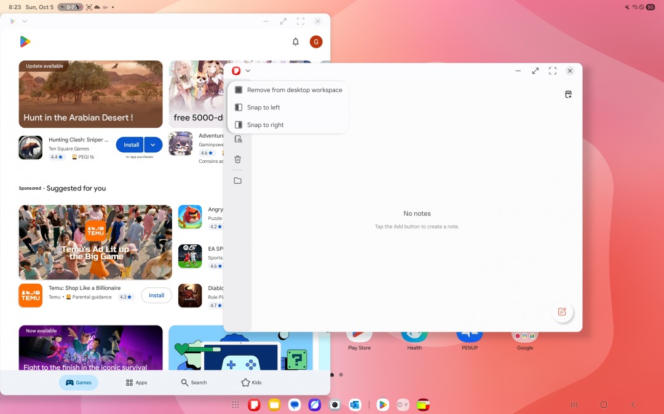Viewport: 664px width, 414px height.
Task: Open the trash in Samsung Notes sidebar
Action: 238,160
